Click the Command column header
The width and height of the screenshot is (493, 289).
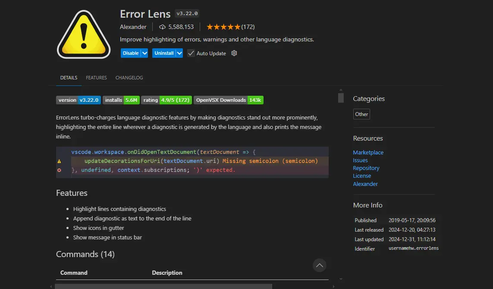(74, 273)
